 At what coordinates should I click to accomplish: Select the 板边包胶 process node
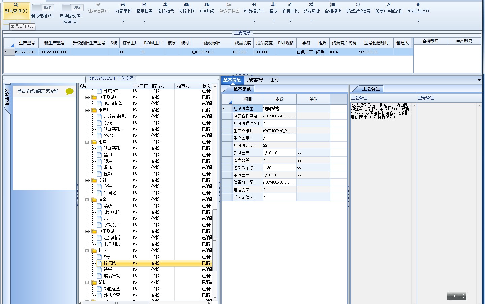pos(112,212)
